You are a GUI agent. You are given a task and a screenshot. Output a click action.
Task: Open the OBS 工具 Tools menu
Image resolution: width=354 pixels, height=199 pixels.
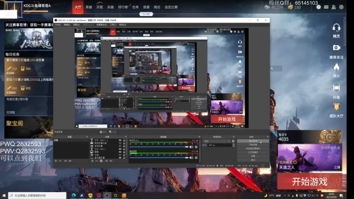[x=113, y=25]
